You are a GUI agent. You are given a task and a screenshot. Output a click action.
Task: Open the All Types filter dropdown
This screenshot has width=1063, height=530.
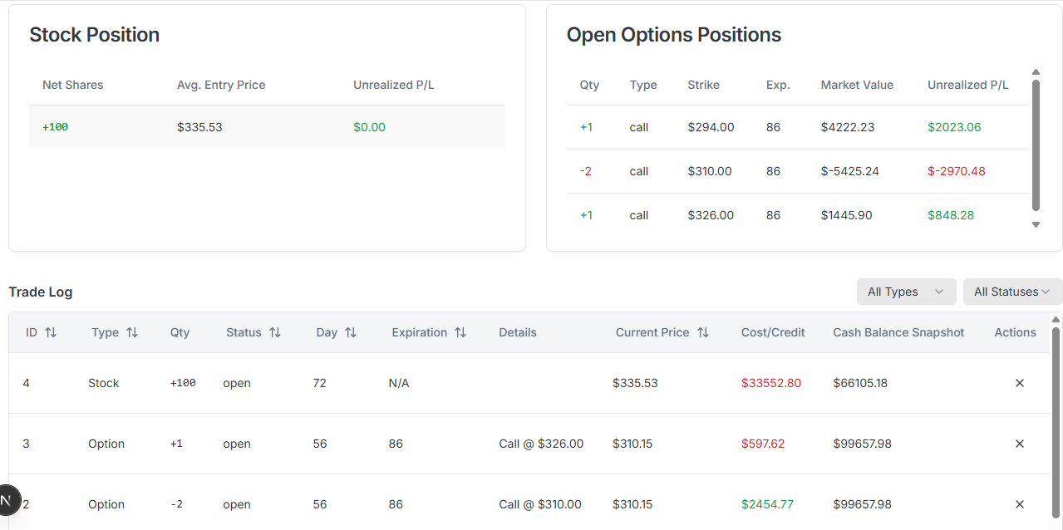[906, 292]
